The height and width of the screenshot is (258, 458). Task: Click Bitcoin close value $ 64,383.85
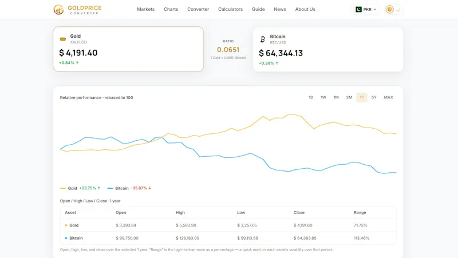point(305,238)
